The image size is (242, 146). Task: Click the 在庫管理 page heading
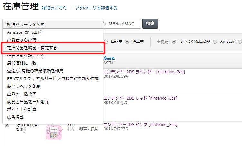tap(21, 6)
